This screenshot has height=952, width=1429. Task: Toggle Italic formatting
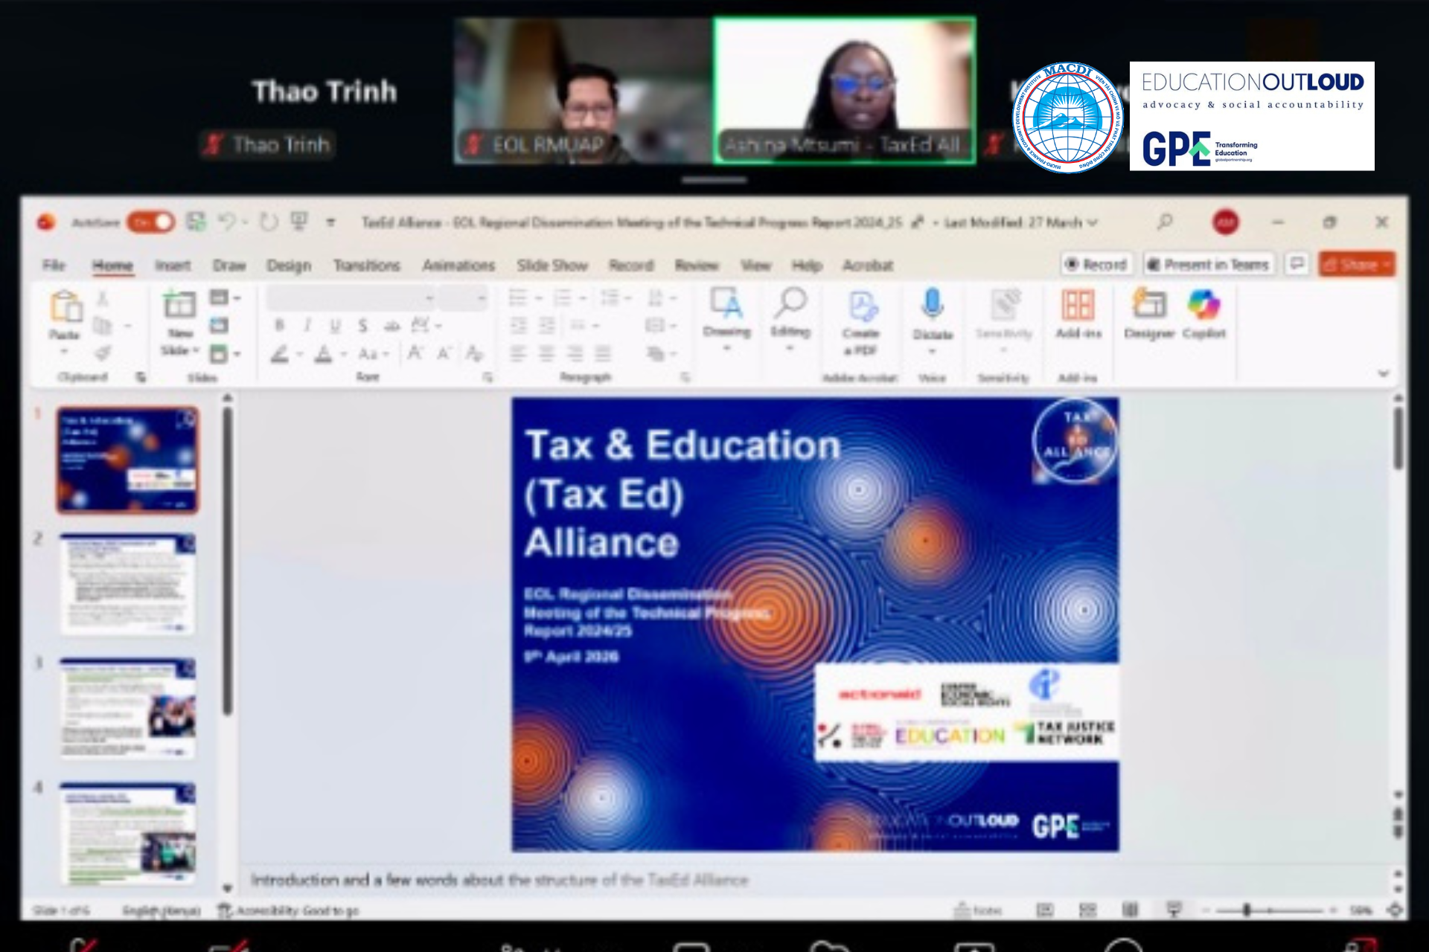pos(307,326)
